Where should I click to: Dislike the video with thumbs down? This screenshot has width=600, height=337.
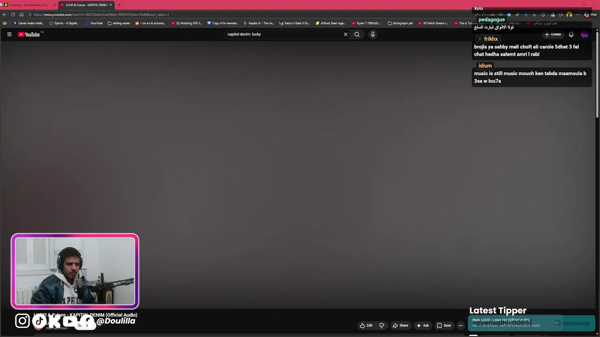click(382, 325)
